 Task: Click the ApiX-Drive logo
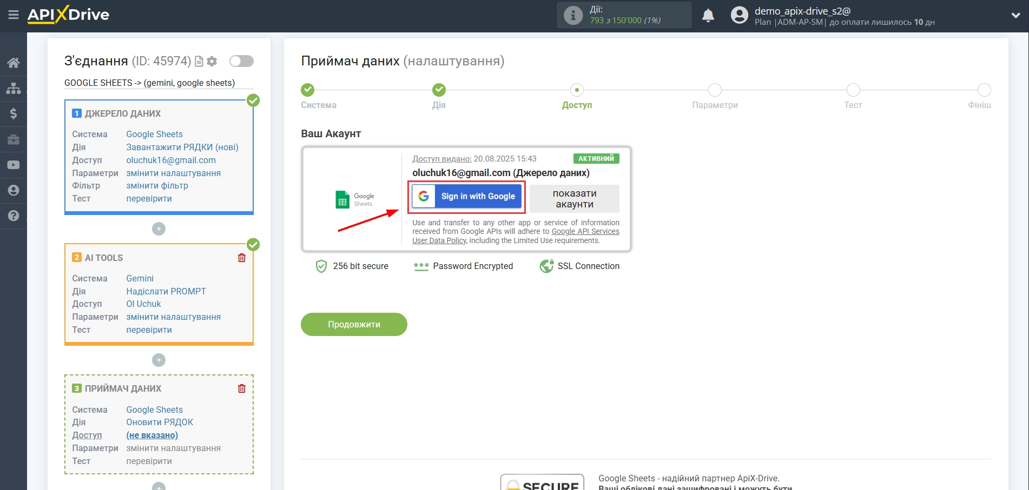[68, 15]
